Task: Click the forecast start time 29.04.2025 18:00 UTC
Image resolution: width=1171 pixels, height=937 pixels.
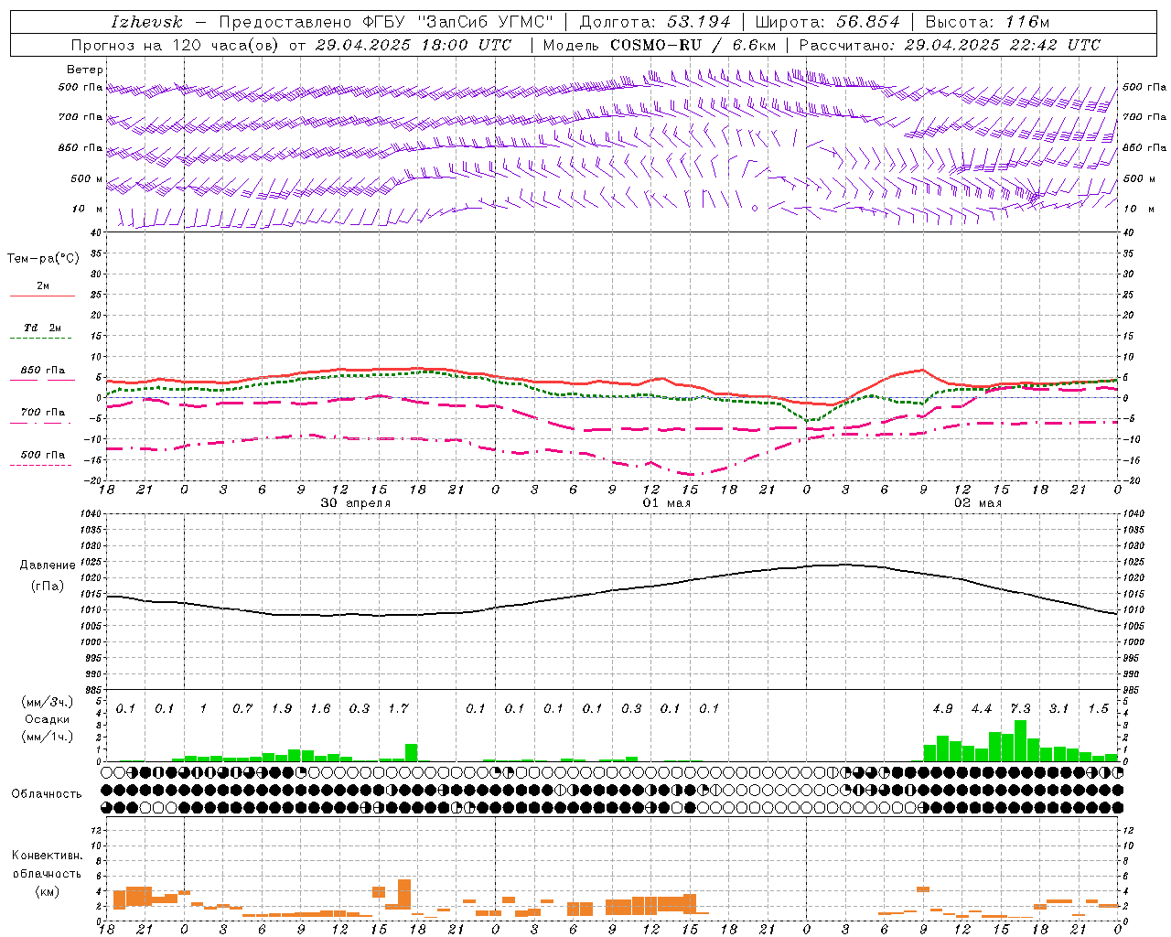Action: tap(414, 45)
